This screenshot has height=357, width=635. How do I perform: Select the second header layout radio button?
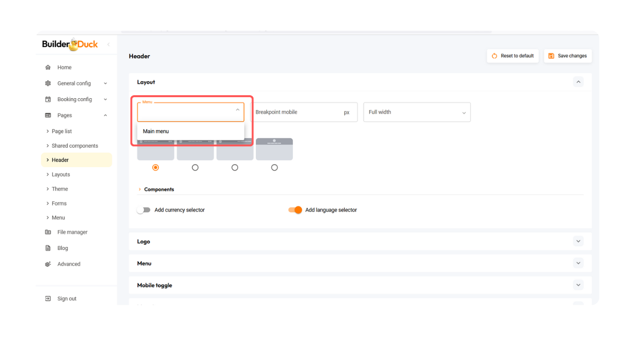point(195,168)
